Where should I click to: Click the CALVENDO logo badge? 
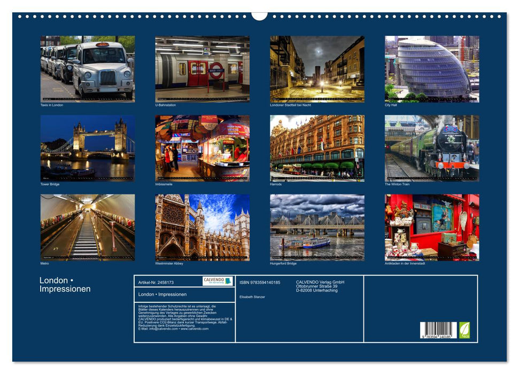tap(218, 281)
